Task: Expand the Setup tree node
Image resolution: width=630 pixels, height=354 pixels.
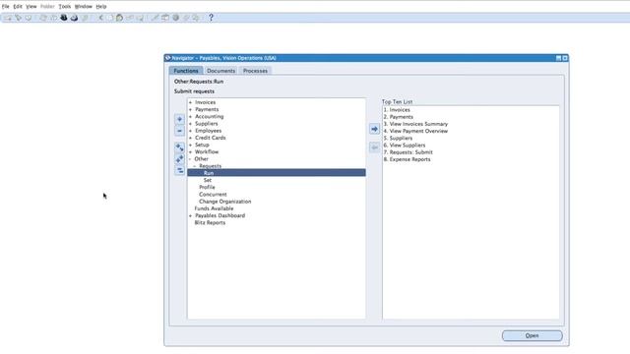Action: tap(190, 145)
